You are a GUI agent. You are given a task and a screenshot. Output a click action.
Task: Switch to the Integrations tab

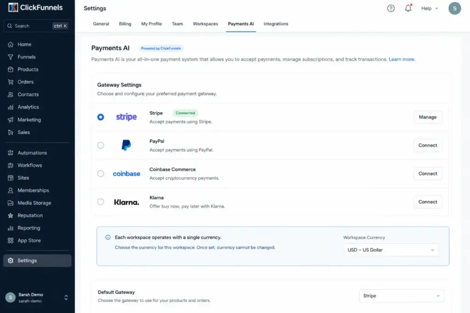pyautogui.click(x=276, y=24)
